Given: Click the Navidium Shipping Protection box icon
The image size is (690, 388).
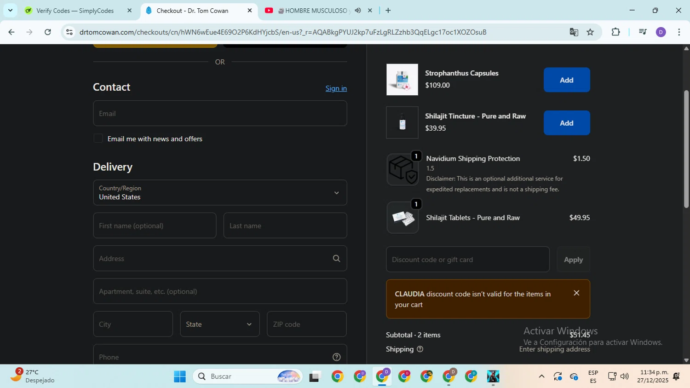Looking at the screenshot, I should 402,169.
